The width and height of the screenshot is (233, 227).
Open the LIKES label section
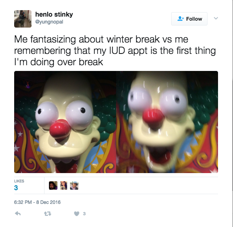(19, 181)
